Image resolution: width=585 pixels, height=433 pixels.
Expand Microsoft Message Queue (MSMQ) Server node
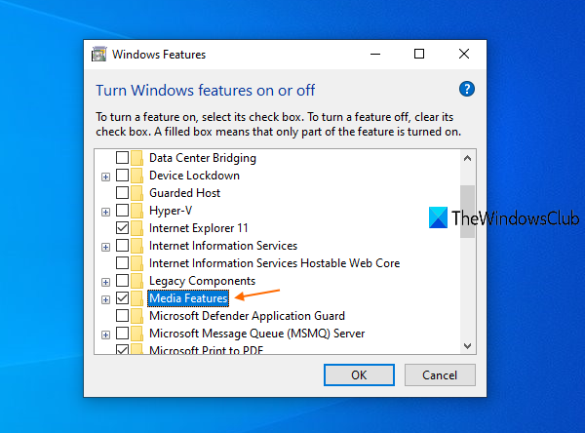pyautogui.click(x=106, y=335)
